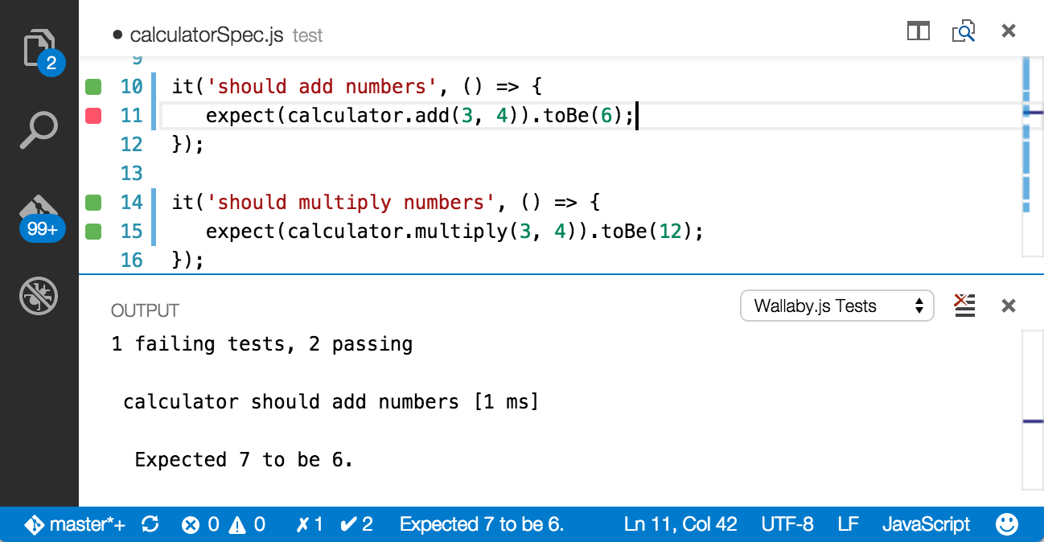The image size is (1044, 542).
Task: Click the smiley feedback icon
Action: [1006, 524]
